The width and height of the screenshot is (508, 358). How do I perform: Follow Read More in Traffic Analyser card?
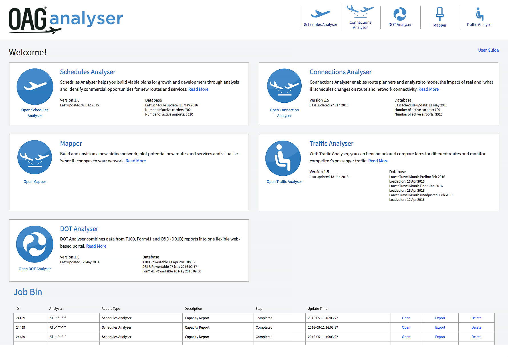pyautogui.click(x=378, y=161)
